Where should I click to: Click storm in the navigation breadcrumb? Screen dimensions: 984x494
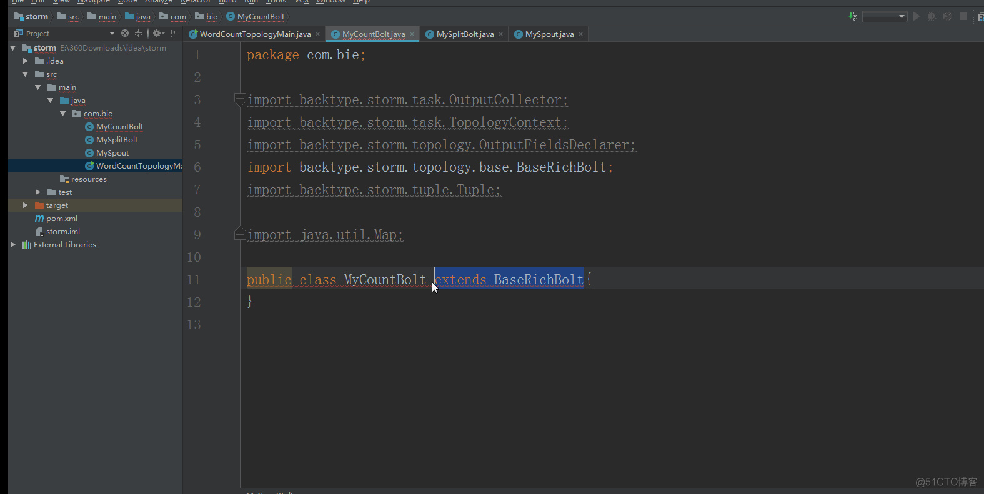pos(31,17)
